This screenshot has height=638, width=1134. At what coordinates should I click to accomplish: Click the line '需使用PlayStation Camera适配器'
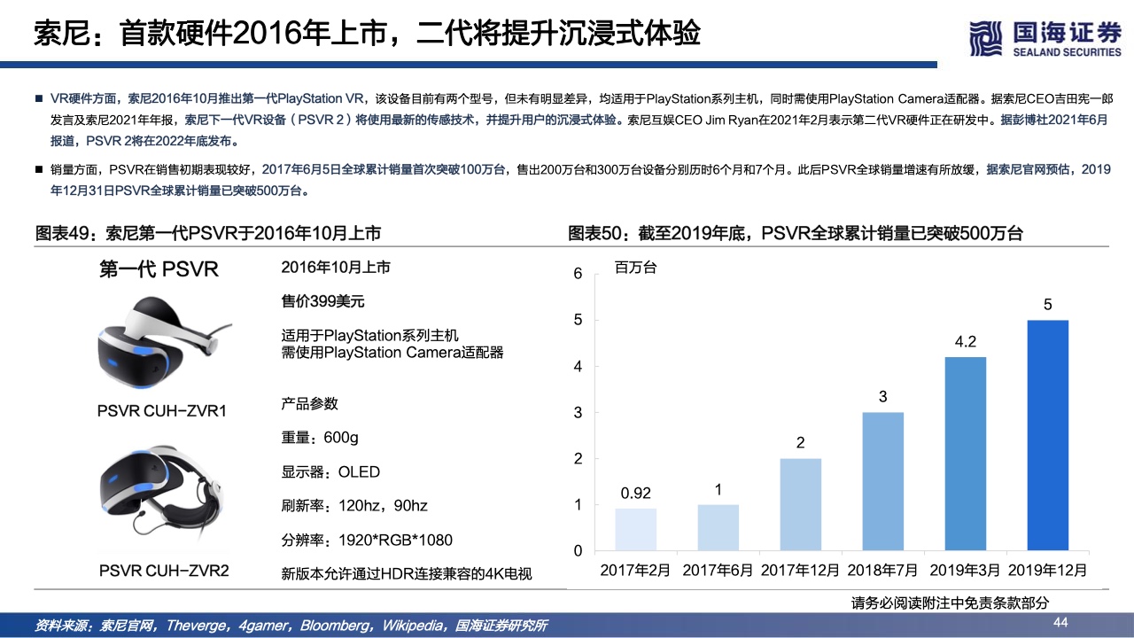point(392,353)
